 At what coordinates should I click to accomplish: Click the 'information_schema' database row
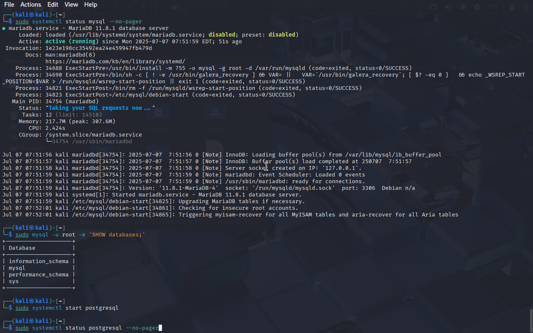coord(39,261)
